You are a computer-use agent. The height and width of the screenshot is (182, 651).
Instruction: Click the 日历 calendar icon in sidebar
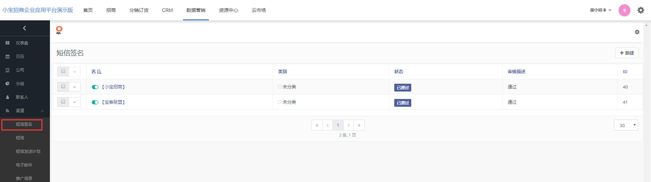click(7, 57)
